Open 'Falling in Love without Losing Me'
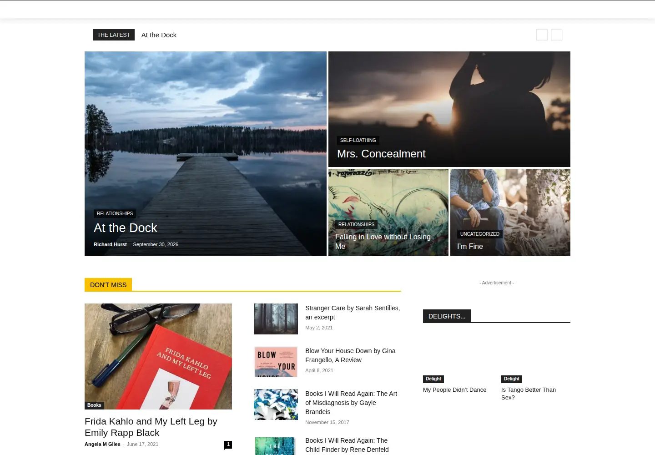This screenshot has width=655, height=455. coord(383,242)
